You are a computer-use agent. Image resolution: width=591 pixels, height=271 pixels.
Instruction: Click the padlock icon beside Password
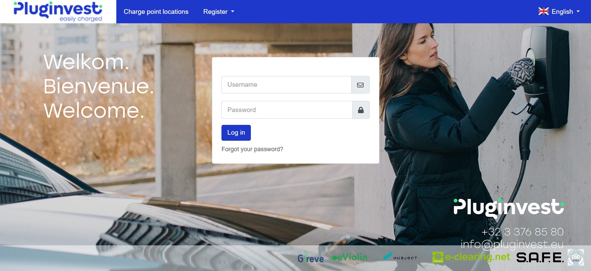tap(361, 110)
